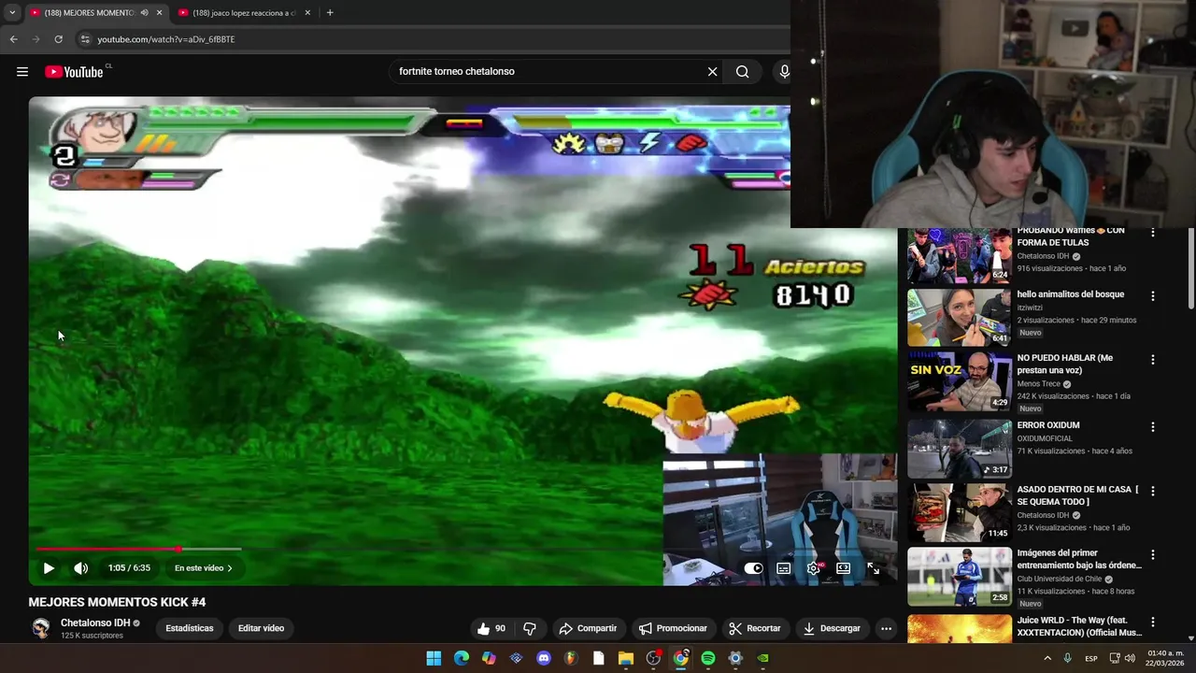Open the tab search dropdown arrow
Screen dimensions: 1196x673
(12, 13)
